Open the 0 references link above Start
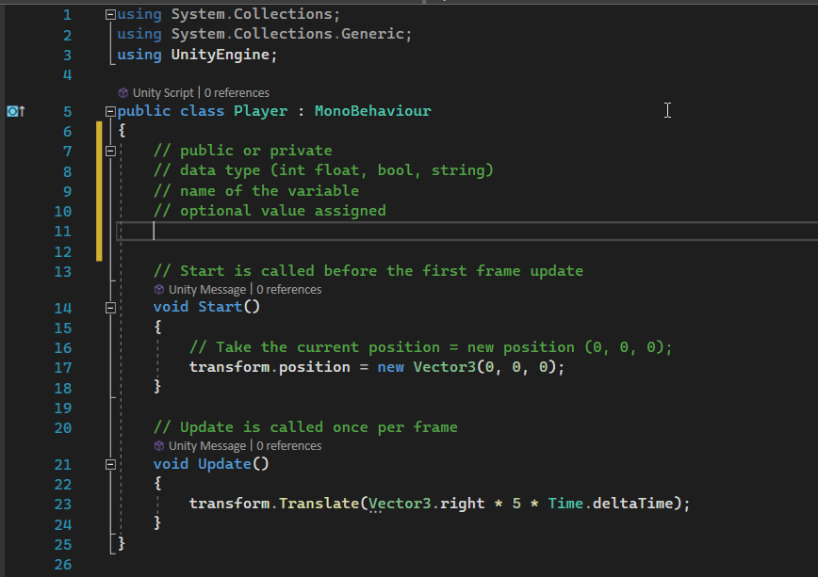Screen dimensions: 818x577 tap(289, 289)
